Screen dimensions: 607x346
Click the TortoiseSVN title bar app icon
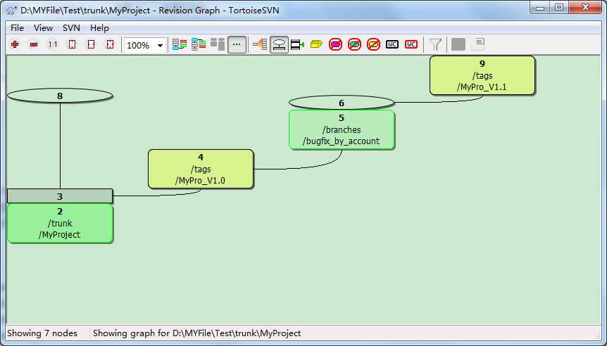pyautogui.click(x=11, y=10)
